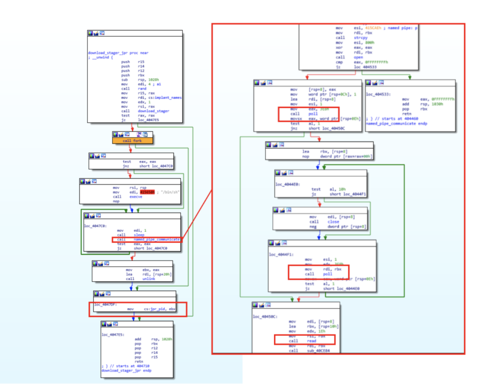Select the strcpy call in top block
The width and height of the screenshot is (492, 384).
point(354,37)
